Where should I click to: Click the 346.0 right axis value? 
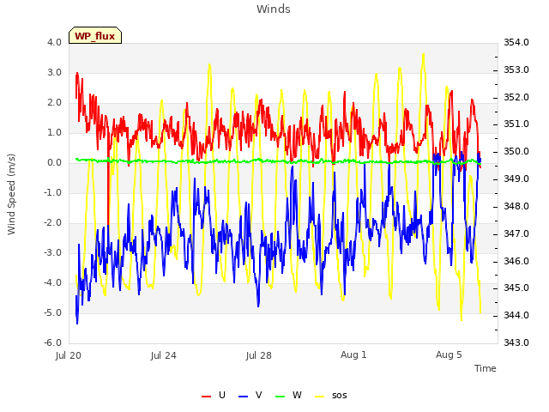[x=516, y=261]
